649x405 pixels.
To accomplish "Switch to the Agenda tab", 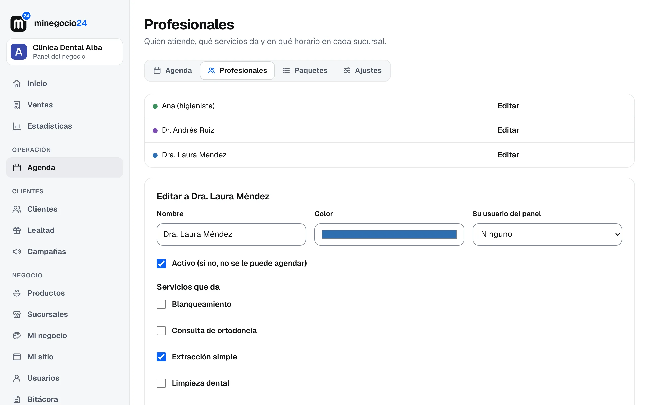I will [173, 70].
